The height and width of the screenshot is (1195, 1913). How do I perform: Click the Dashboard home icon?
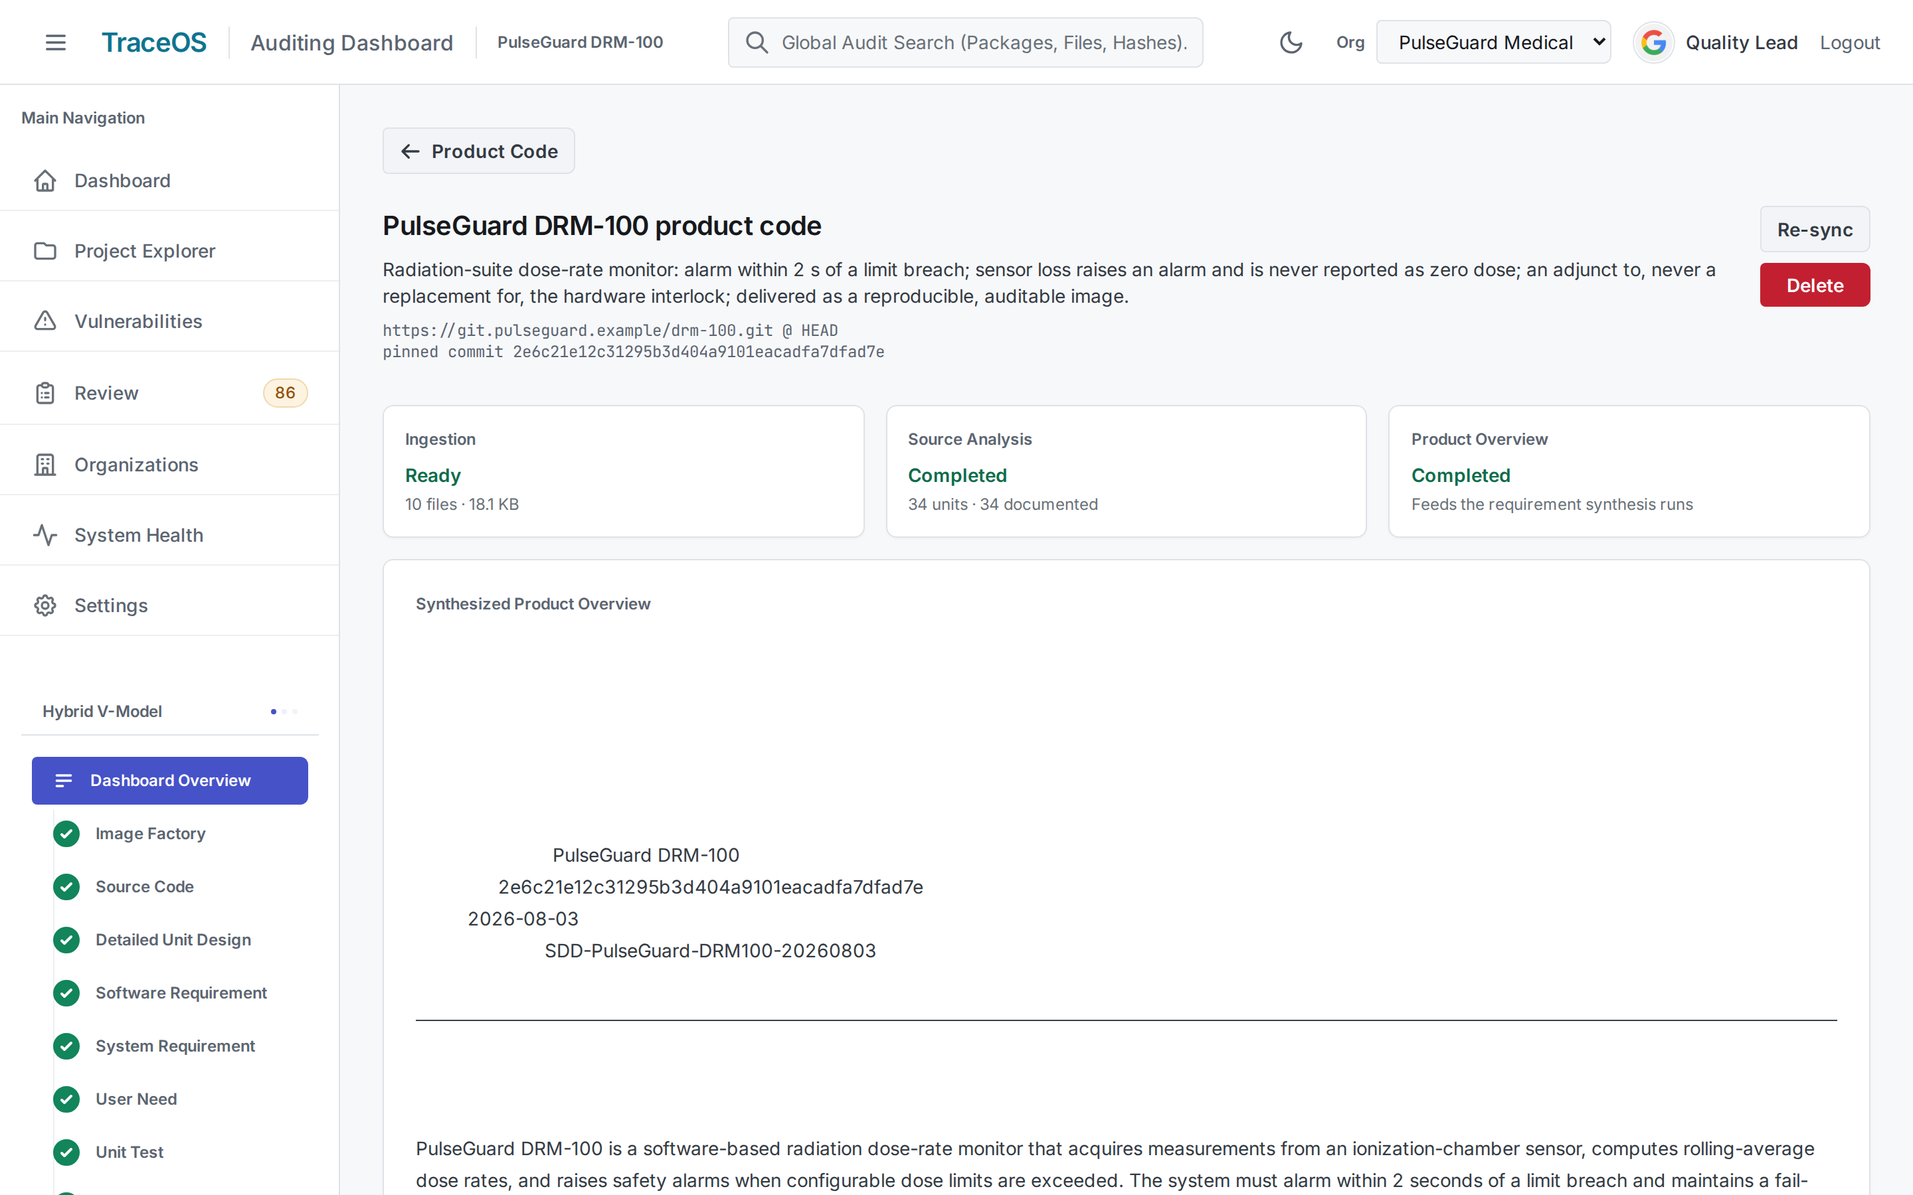click(45, 181)
